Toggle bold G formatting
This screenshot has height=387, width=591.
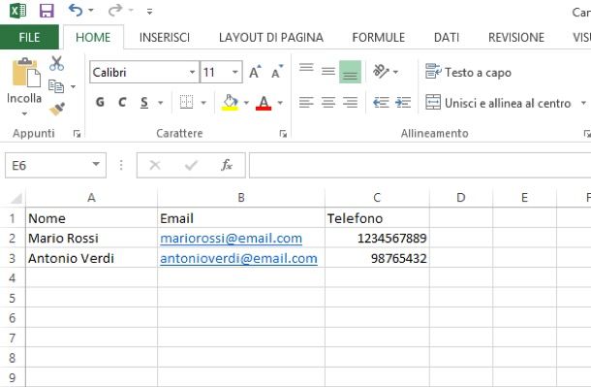click(x=100, y=102)
